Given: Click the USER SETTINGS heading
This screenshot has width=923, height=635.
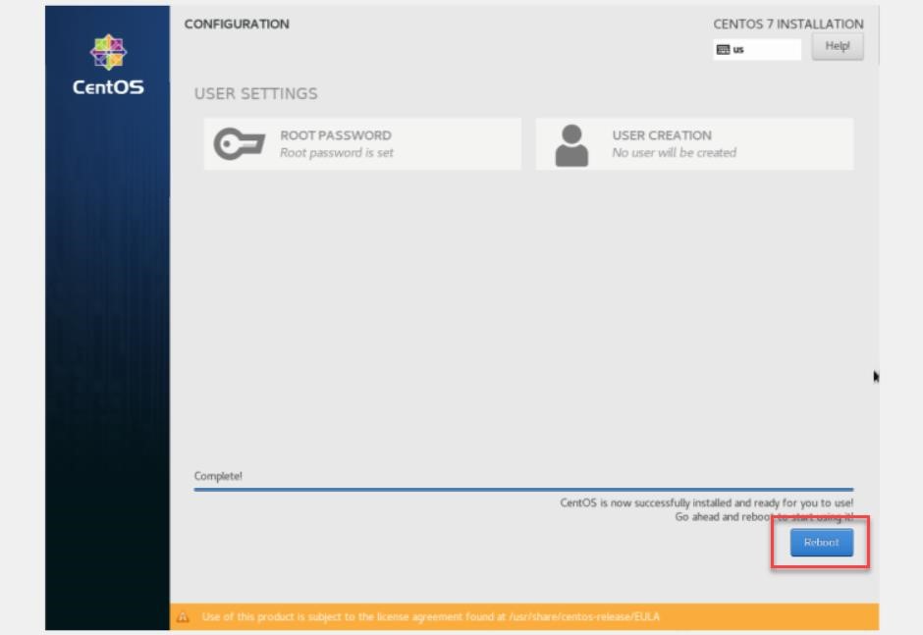Looking at the screenshot, I should click(x=256, y=93).
